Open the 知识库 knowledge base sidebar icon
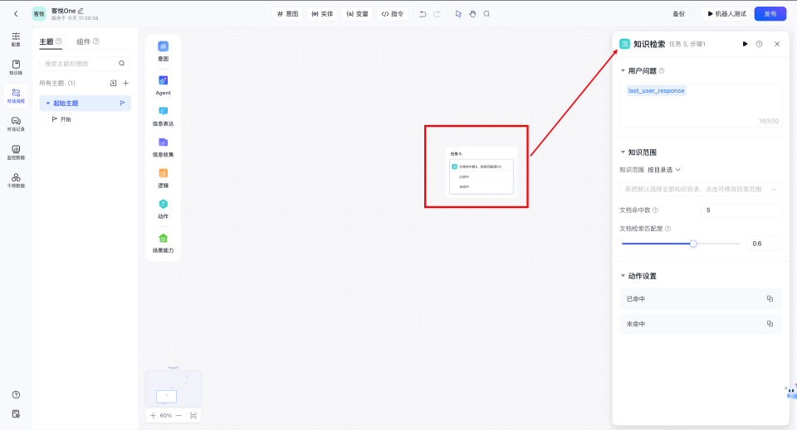This screenshot has height=430, width=797. click(x=16, y=67)
